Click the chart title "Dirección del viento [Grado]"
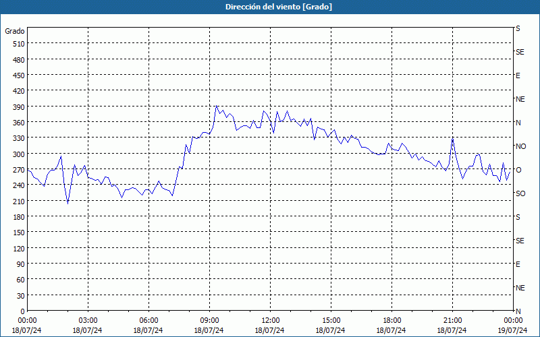This screenshot has width=540, height=337. pos(279,7)
